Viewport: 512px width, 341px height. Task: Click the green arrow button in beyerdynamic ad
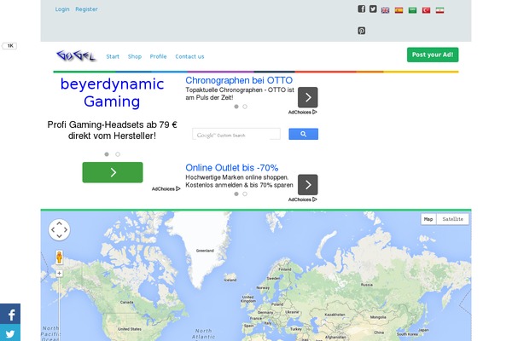(113, 172)
